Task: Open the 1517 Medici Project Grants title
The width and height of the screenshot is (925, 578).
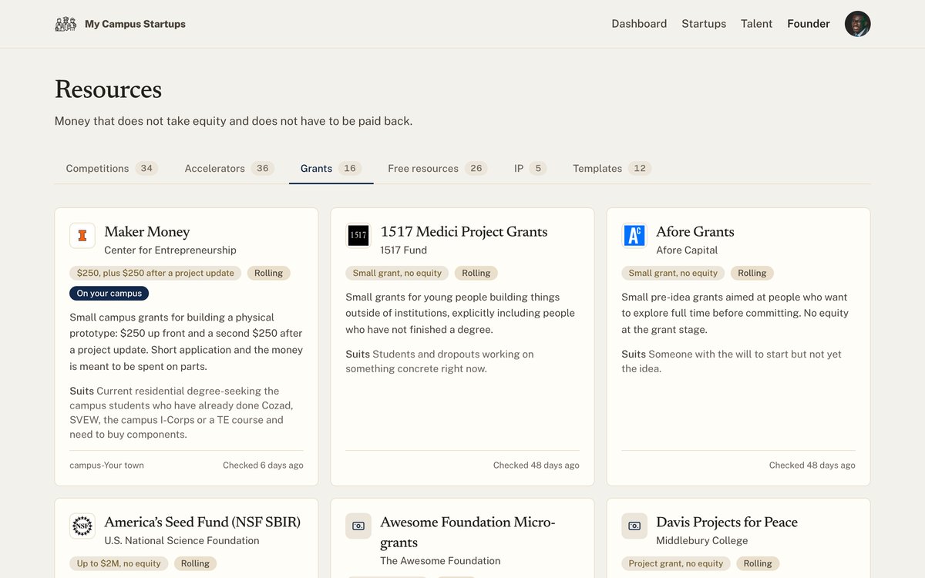Action: point(464,232)
